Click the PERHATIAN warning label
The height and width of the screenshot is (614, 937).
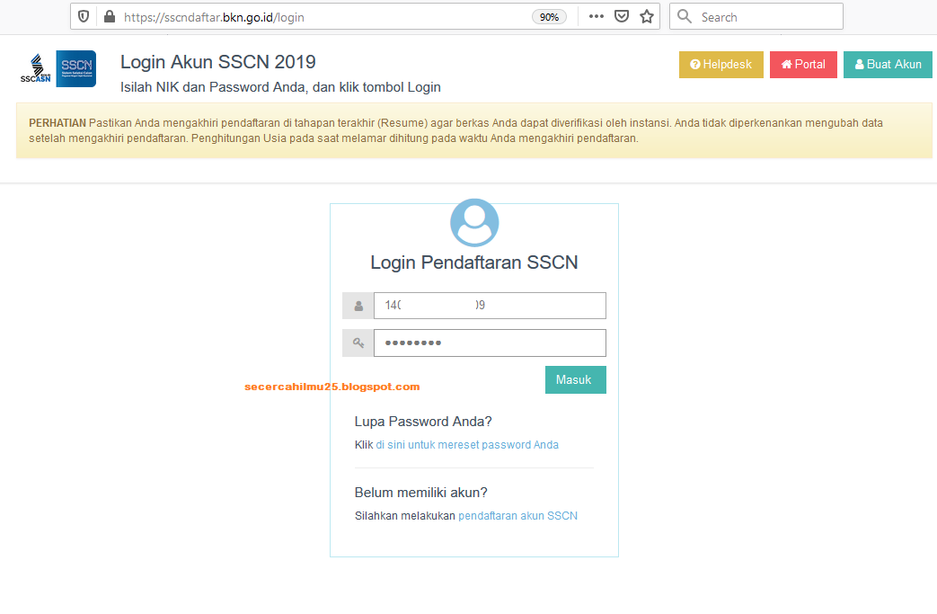point(57,123)
